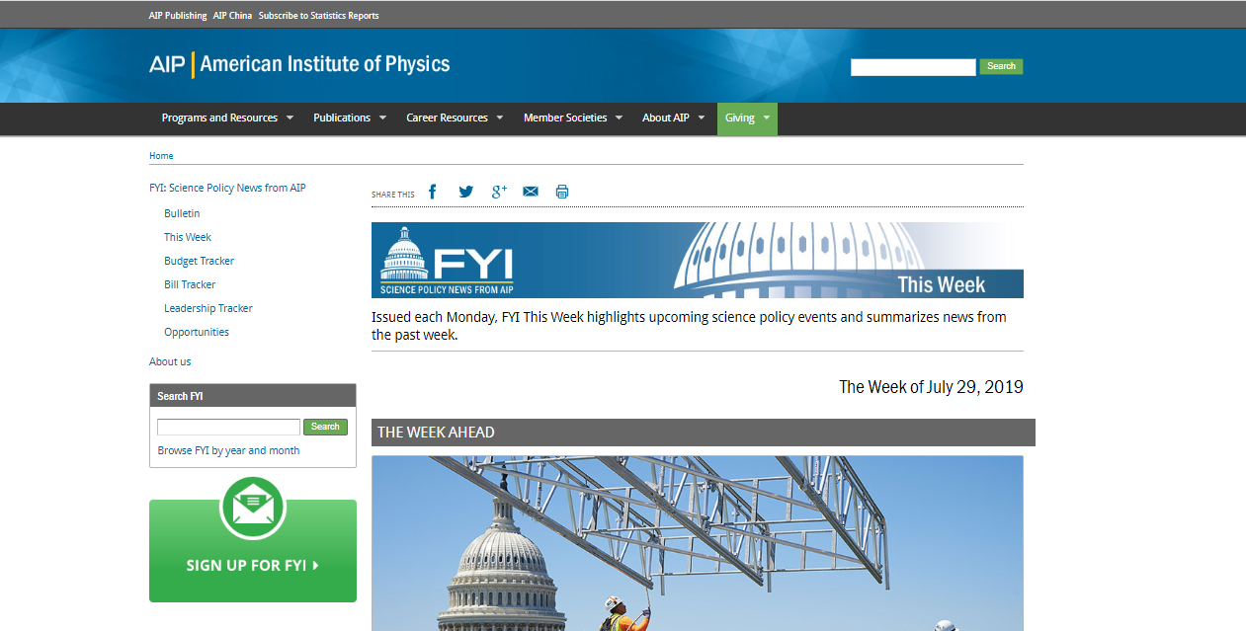The image size is (1246, 631).
Task: Open Budget Tracker in sidebar
Action: pyautogui.click(x=199, y=261)
